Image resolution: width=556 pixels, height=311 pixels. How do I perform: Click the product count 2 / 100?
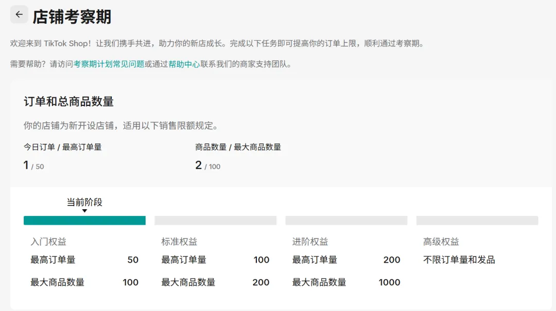(207, 166)
